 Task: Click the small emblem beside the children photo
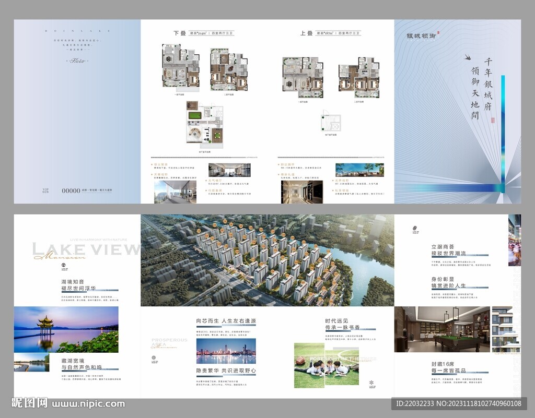click(371, 384)
